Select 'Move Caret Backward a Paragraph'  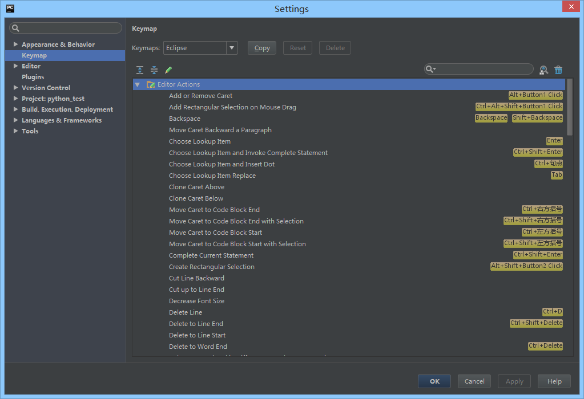(x=220, y=130)
